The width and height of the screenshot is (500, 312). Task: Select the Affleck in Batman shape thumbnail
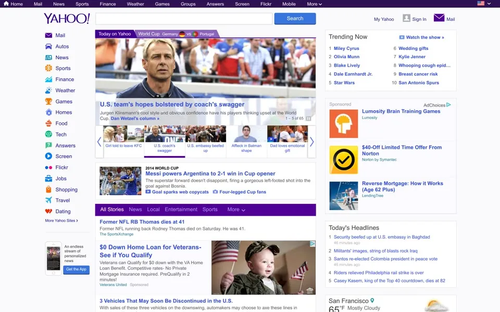tap(246, 141)
